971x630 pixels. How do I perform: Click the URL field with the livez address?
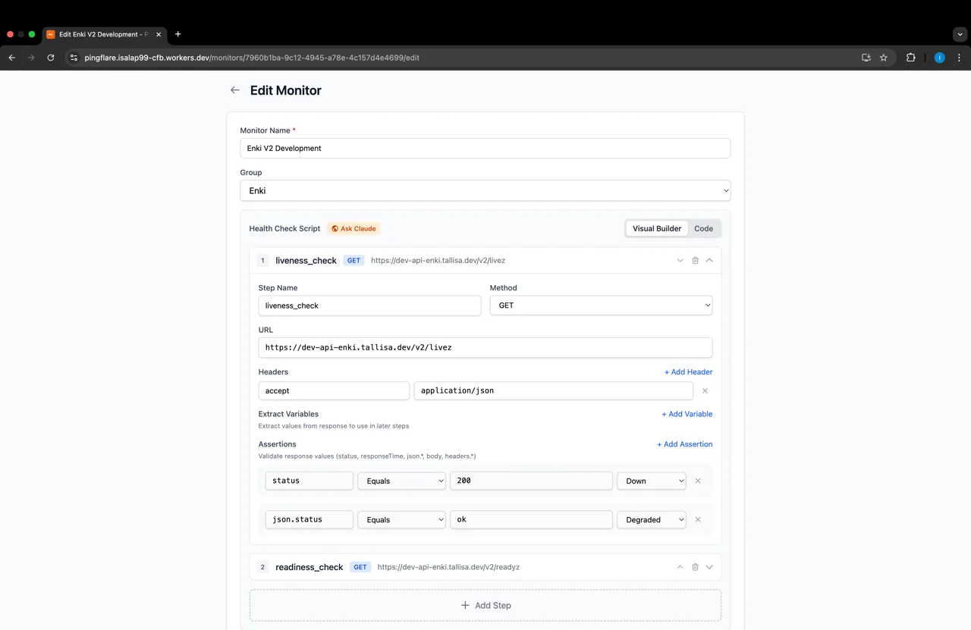pyautogui.click(x=485, y=347)
